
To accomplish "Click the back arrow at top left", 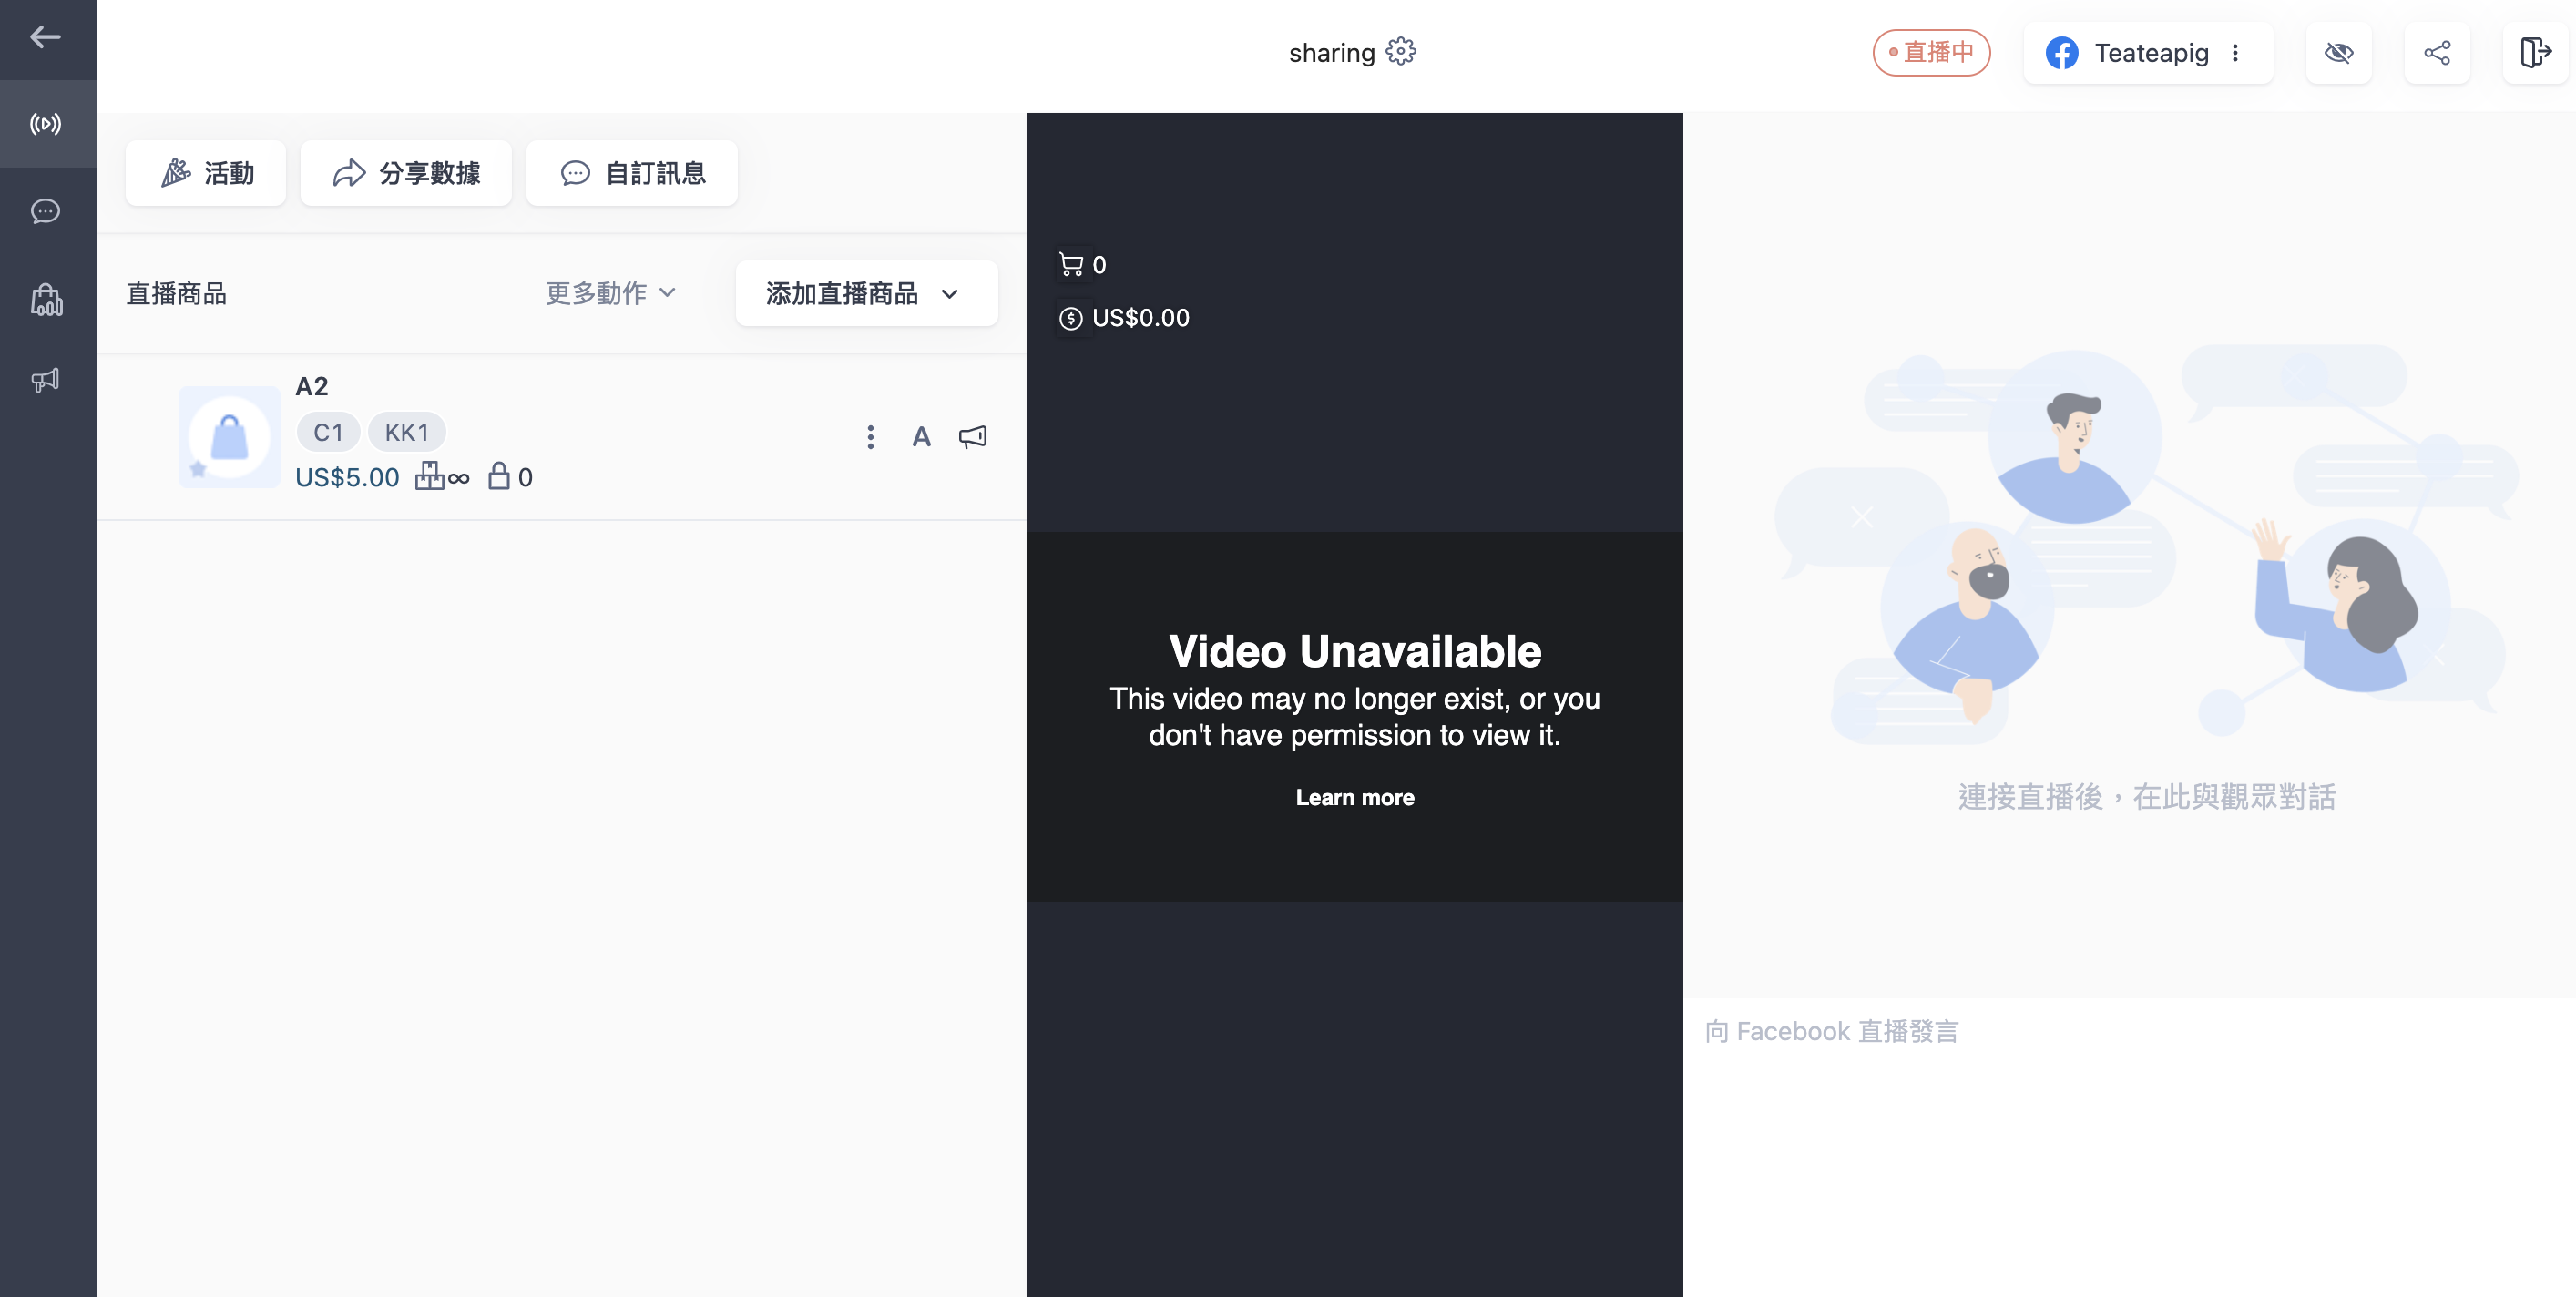I will tap(44, 37).
